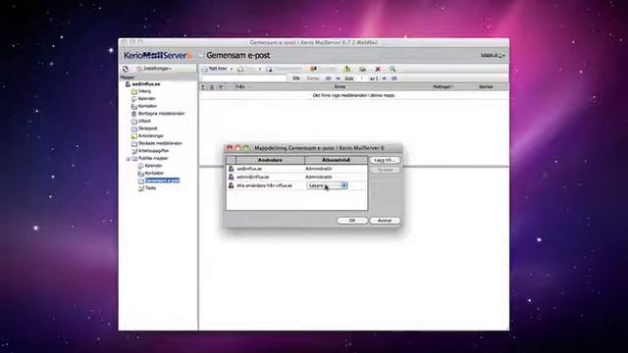Open Kalender under Publika mappar

[x=153, y=166]
